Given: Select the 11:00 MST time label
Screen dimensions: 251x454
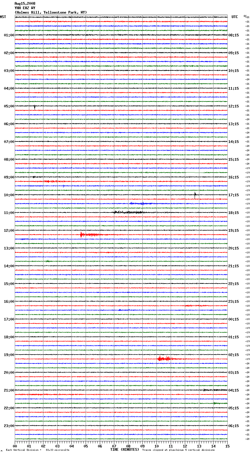Looking at the screenshot, I should [x=9, y=213].
